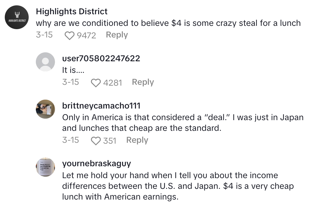Click user705802247622's default gray avatar
The width and height of the screenshot is (310, 204).
[45, 62]
